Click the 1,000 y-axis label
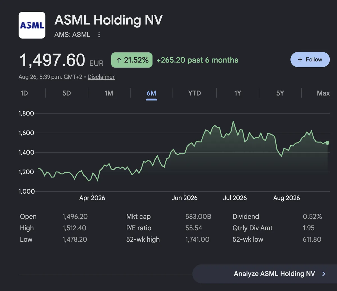337x291 pixels. [x=26, y=191]
